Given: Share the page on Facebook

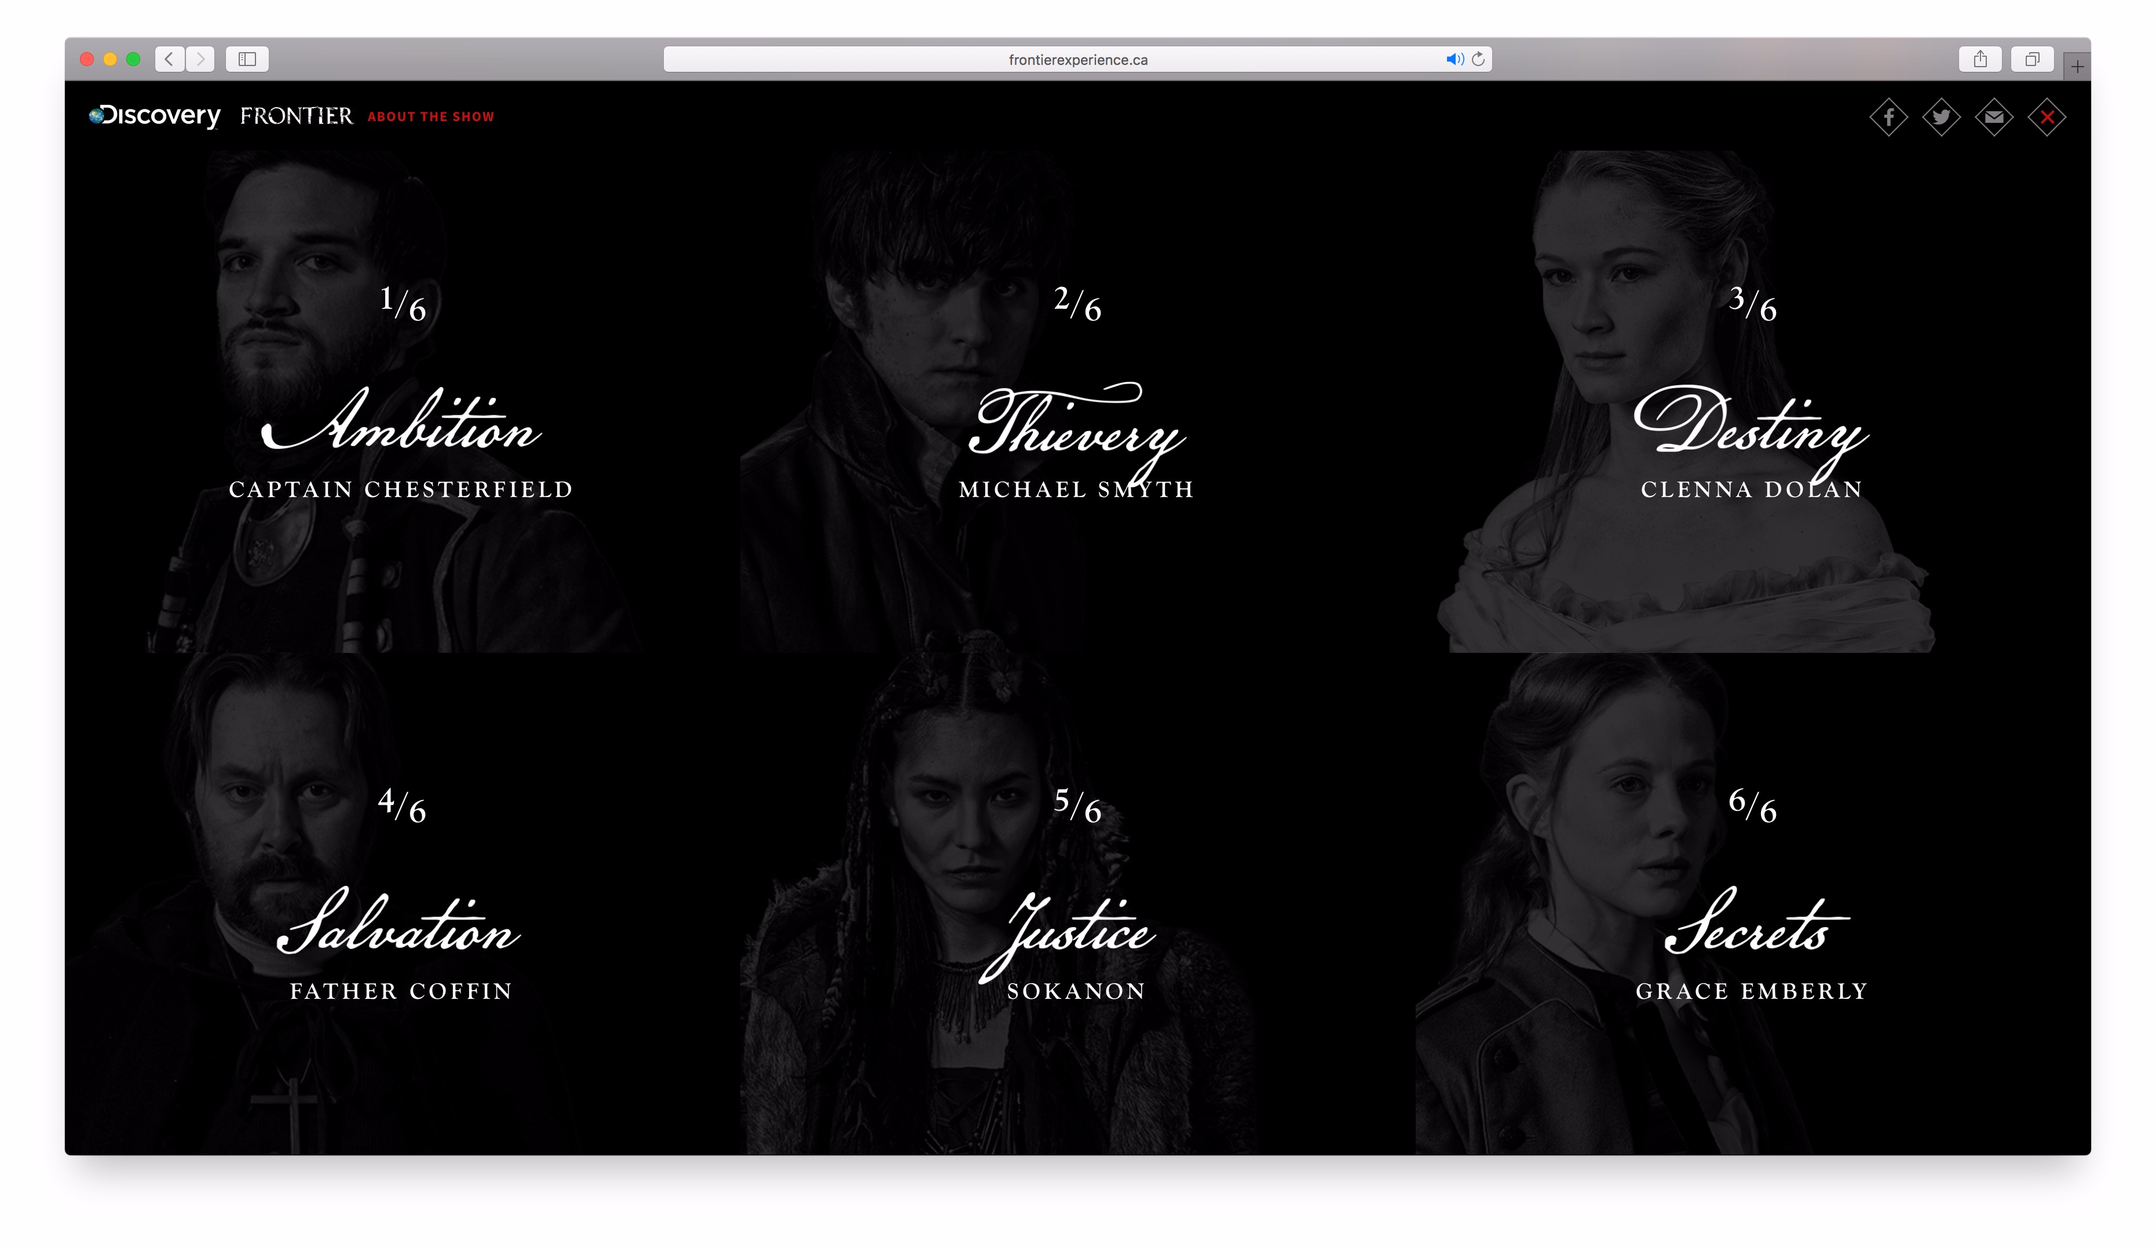Looking at the screenshot, I should click(x=1888, y=117).
